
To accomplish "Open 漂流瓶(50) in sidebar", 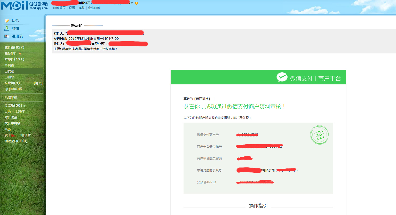I will click(x=13, y=105).
